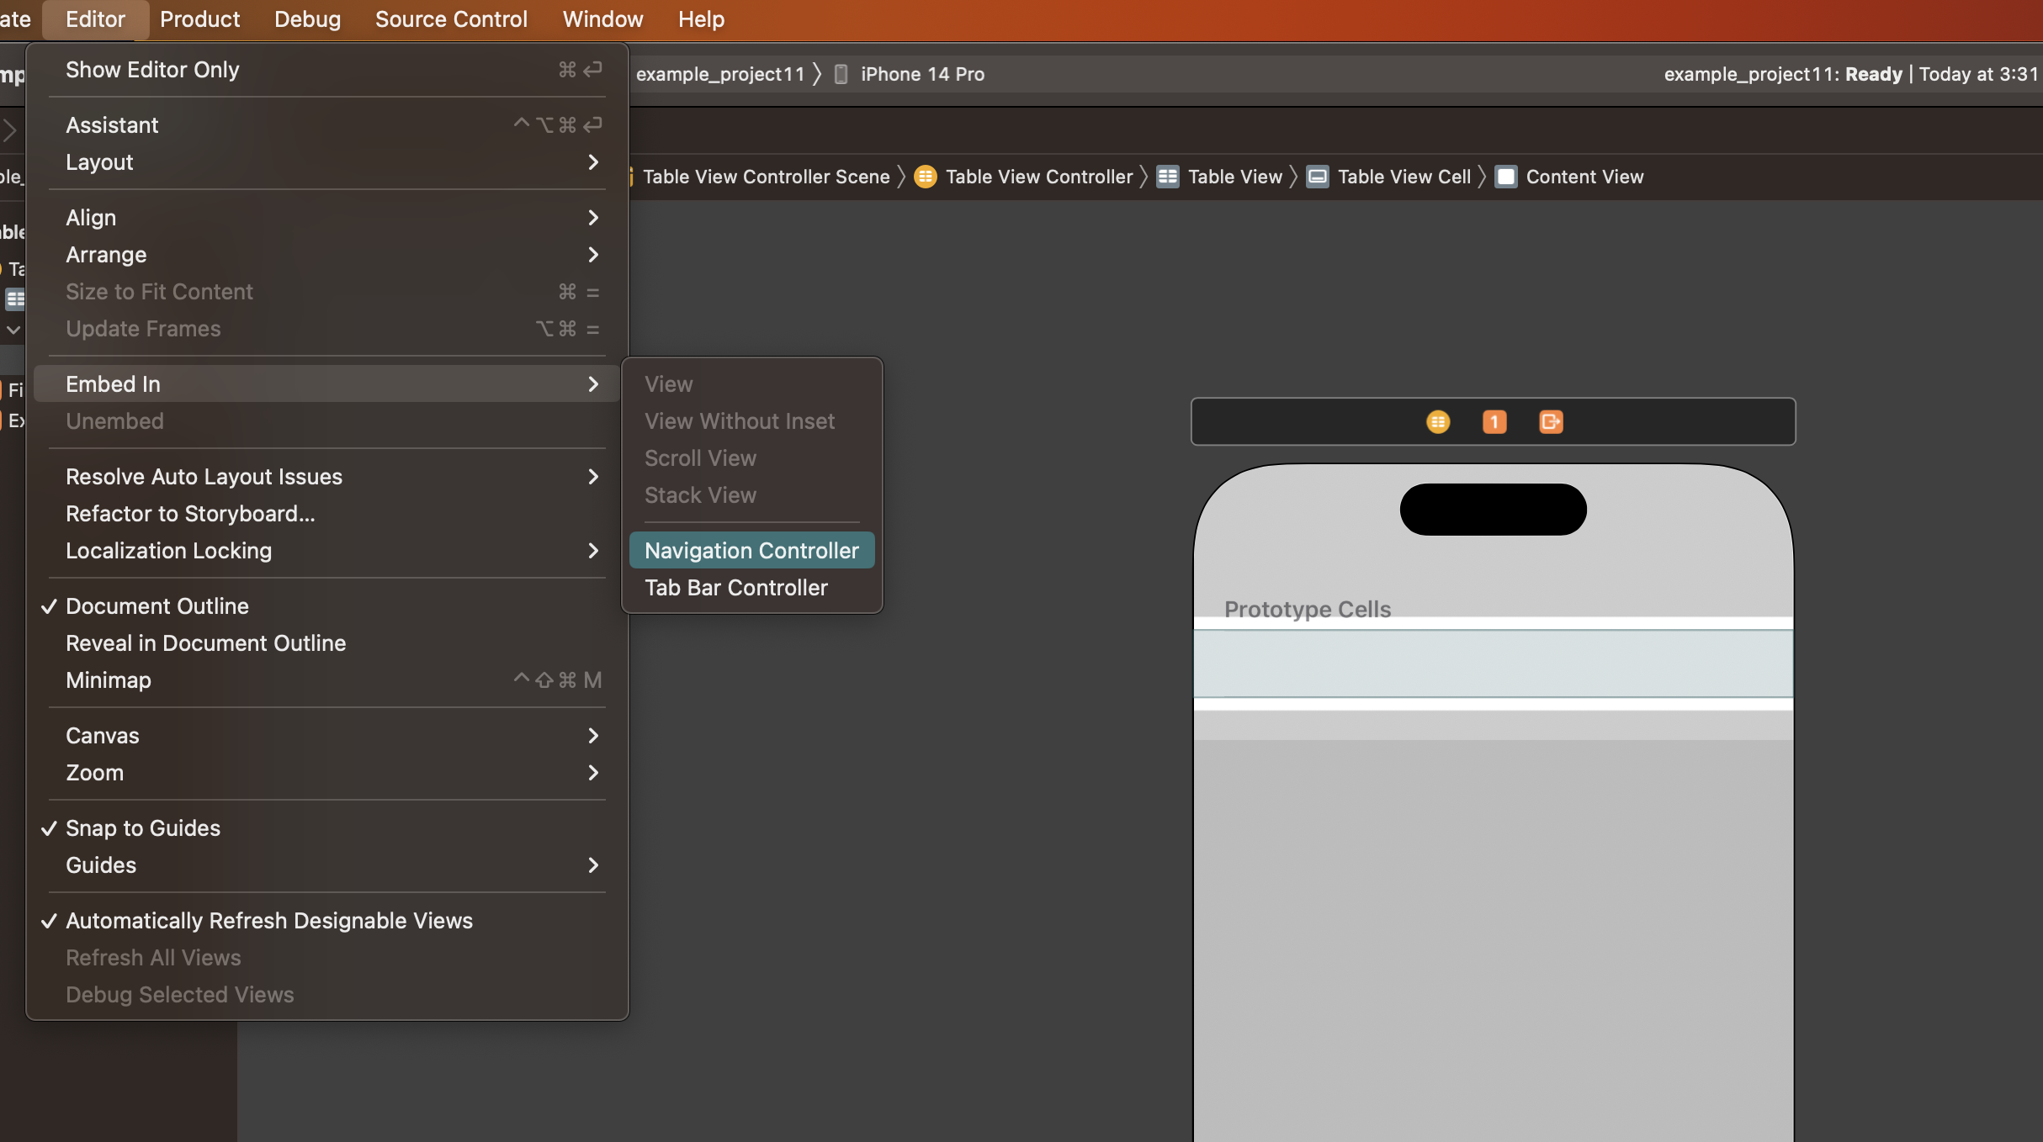Select the prototype cell on canvas
This screenshot has width=2043, height=1142.
click(x=1493, y=664)
